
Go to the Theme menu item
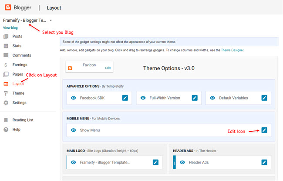[18, 93]
